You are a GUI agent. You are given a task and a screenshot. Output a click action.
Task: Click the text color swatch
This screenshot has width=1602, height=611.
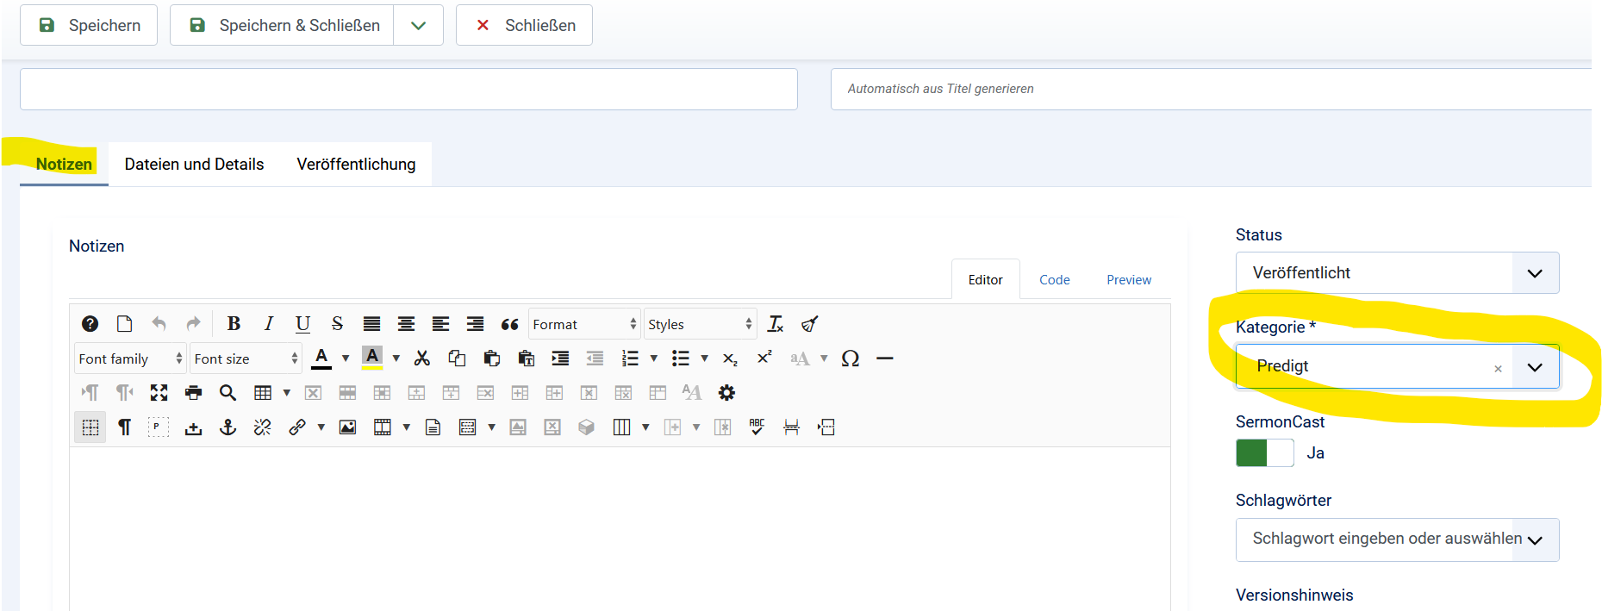(321, 358)
